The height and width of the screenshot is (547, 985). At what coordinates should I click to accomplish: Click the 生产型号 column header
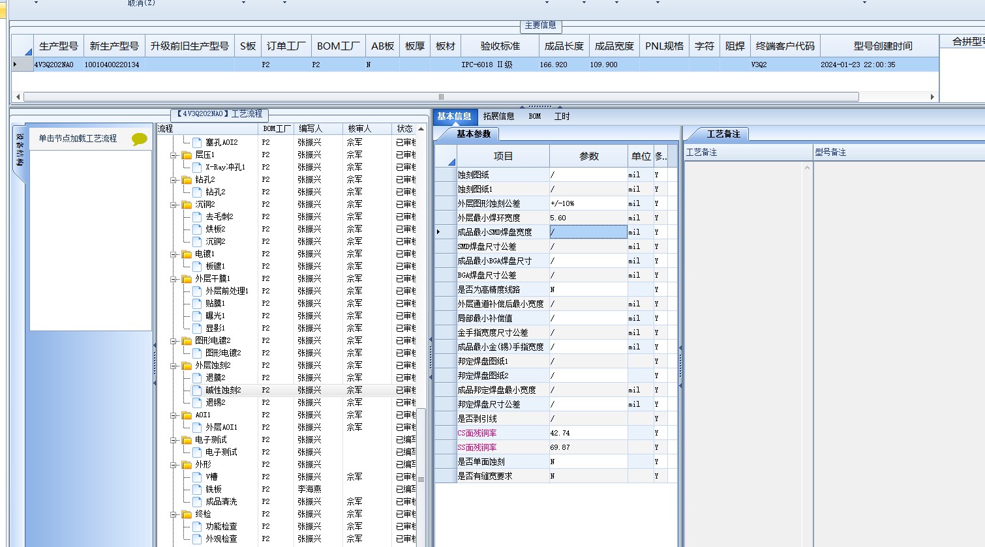[x=59, y=46]
